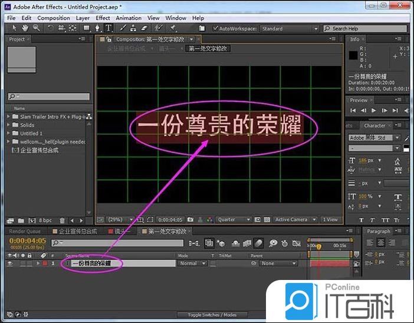
Task: Switch to the Render Queue tab
Action: click(x=25, y=232)
